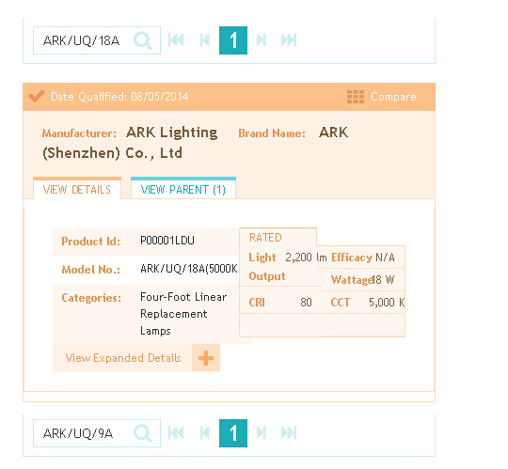This screenshot has width=508, height=469.
Task: Select page 1 in bottom pager
Action: click(x=233, y=433)
